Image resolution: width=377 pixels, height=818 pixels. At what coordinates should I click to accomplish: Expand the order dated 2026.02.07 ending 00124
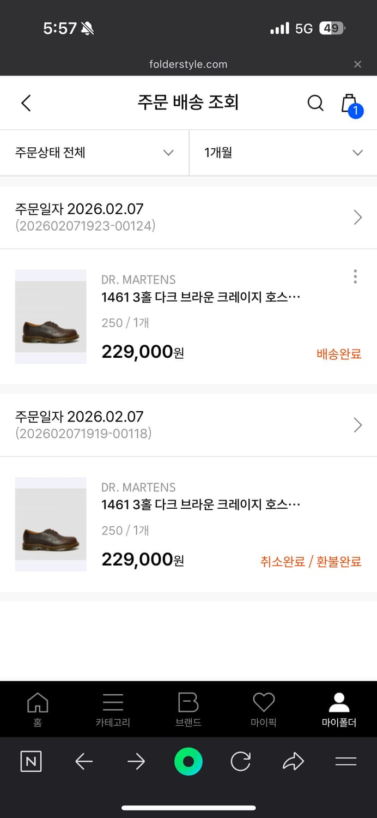point(358,216)
